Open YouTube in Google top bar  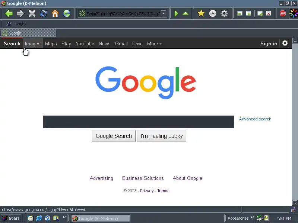(85, 43)
